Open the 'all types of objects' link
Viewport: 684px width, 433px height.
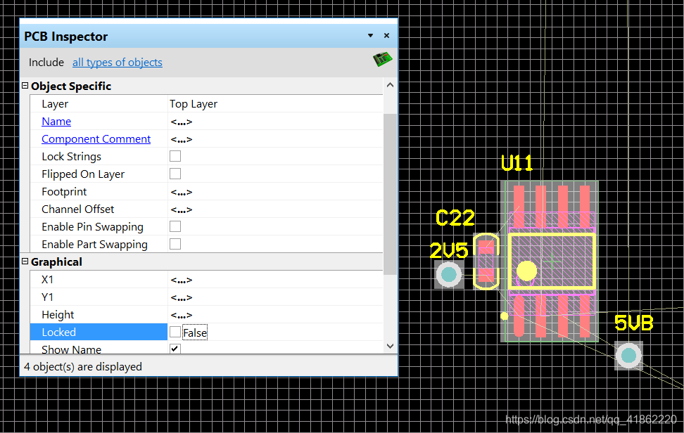point(118,63)
